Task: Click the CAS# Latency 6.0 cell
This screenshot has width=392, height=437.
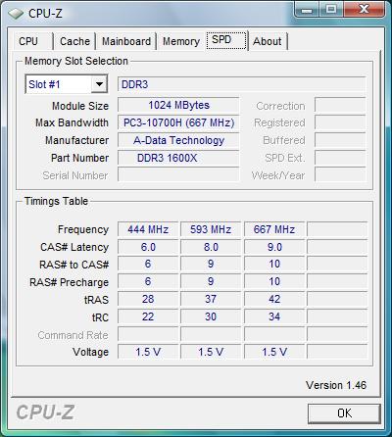Action: click(148, 247)
